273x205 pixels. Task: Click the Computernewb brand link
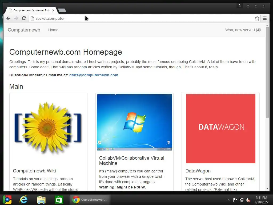(x=24, y=30)
